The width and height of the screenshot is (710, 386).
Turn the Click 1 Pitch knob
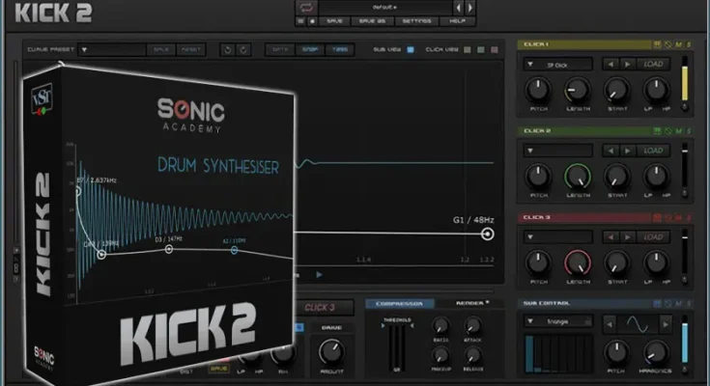538,91
